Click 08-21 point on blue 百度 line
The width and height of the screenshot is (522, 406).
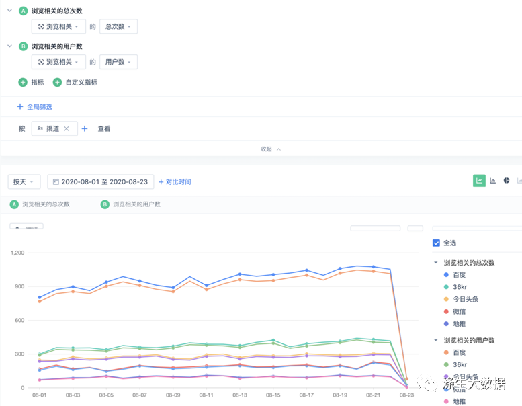click(373, 267)
